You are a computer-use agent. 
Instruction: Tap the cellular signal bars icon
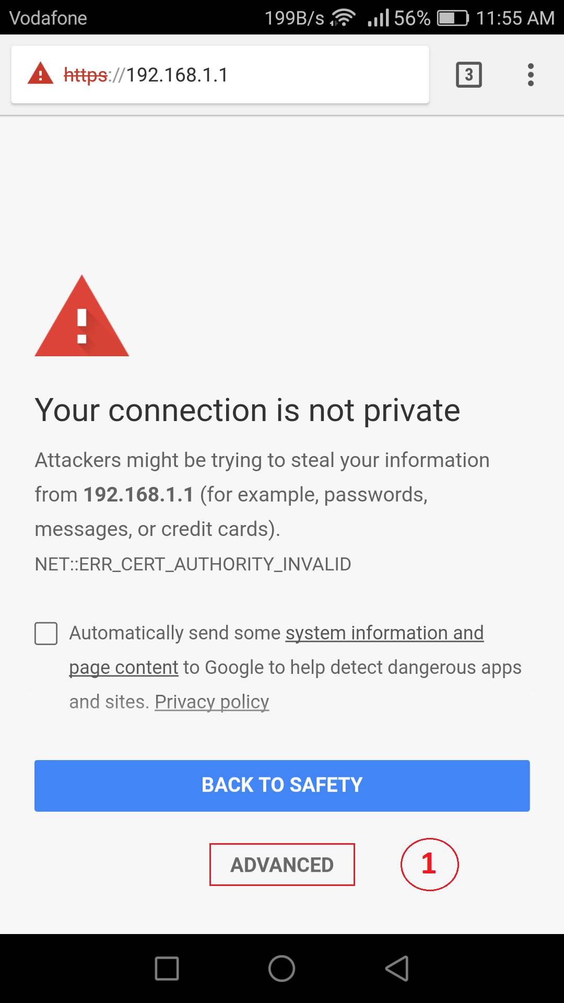[379, 17]
